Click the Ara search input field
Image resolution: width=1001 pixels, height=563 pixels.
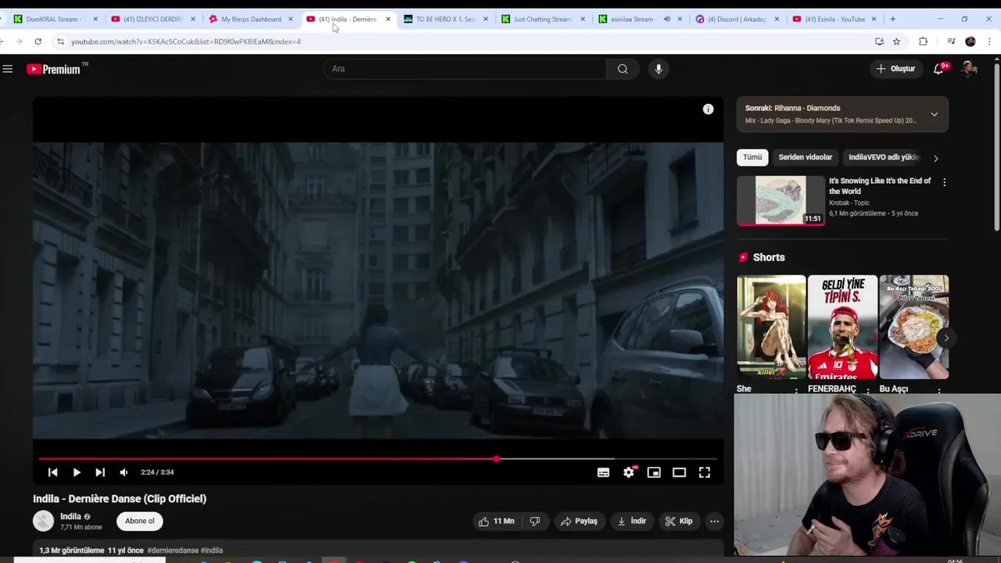point(465,69)
